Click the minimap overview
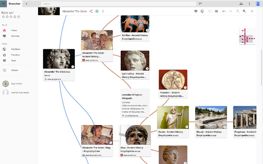 pyautogui.click(x=247, y=36)
